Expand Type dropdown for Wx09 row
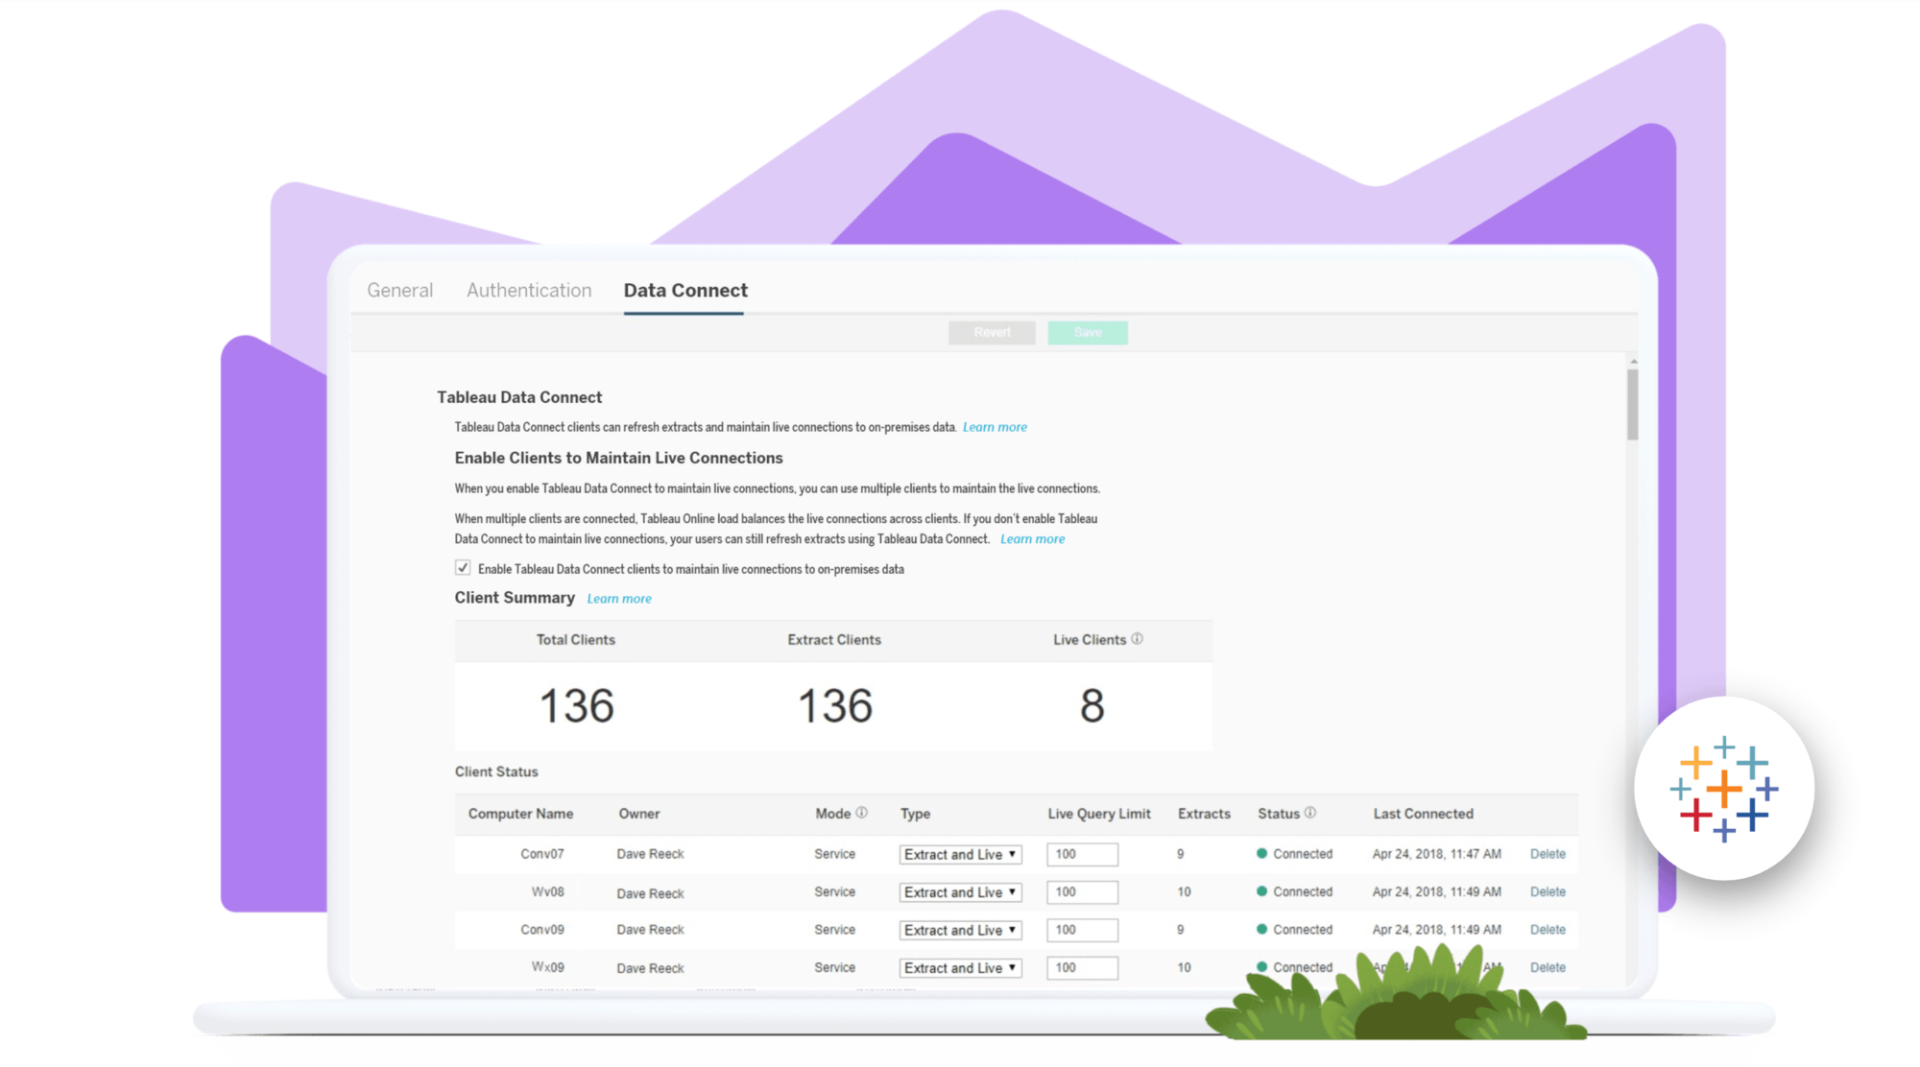The width and height of the screenshot is (1920, 1067). (x=959, y=968)
